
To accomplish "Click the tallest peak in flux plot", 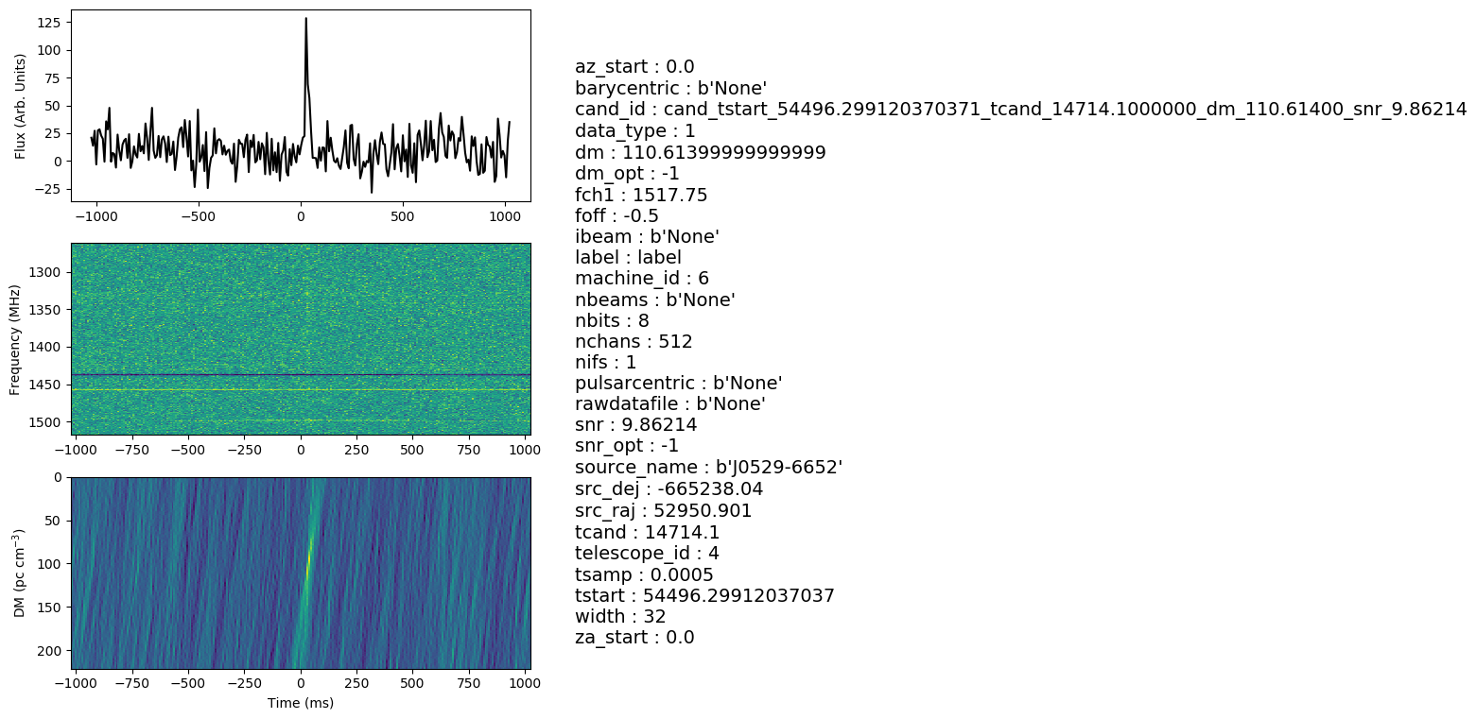I will (x=305, y=20).
